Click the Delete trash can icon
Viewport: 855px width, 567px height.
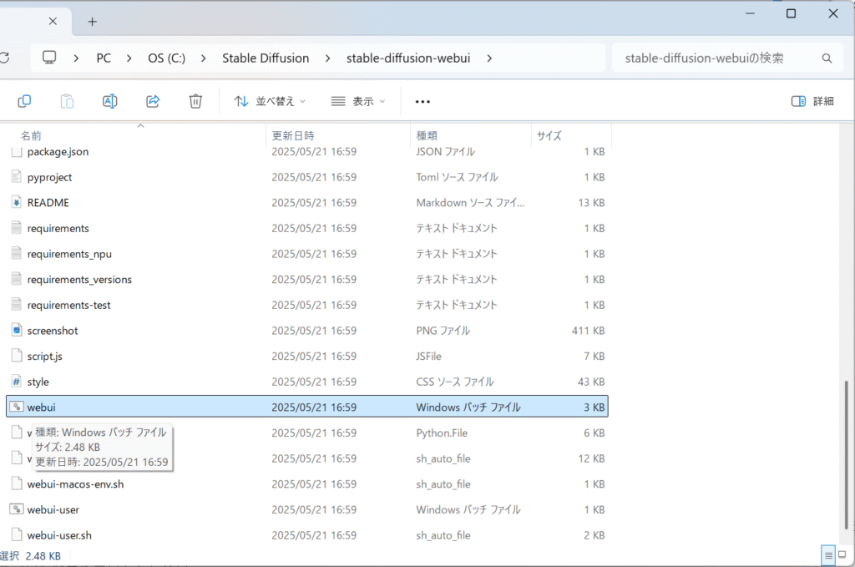(x=195, y=101)
